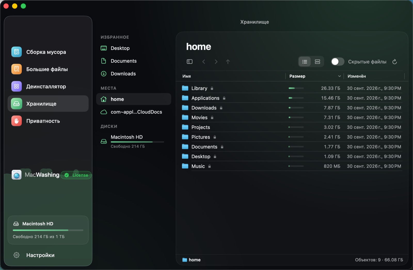Viewport: 413px width, 270px height.
Task: Click the License badge
Action: point(76,175)
